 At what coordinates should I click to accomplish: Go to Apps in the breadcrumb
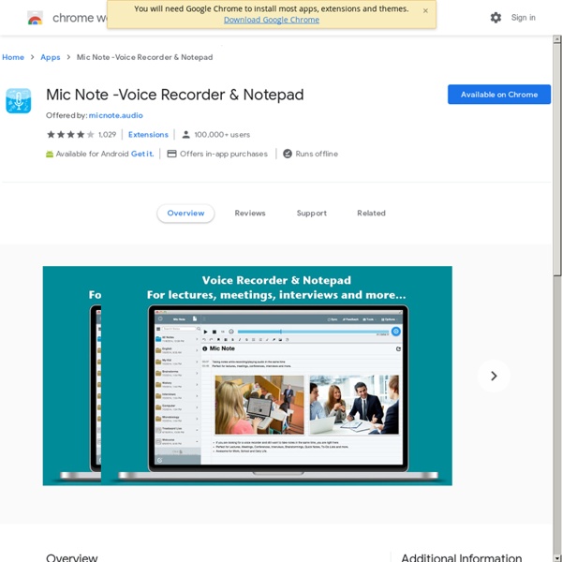51,57
